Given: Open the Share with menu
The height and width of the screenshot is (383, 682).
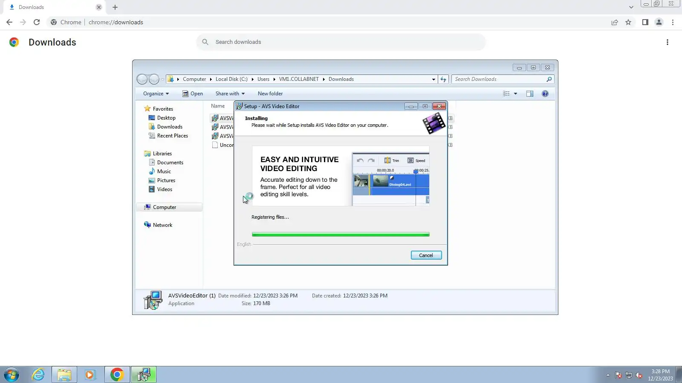Looking at the screenshot, I should tap(230, 94).
